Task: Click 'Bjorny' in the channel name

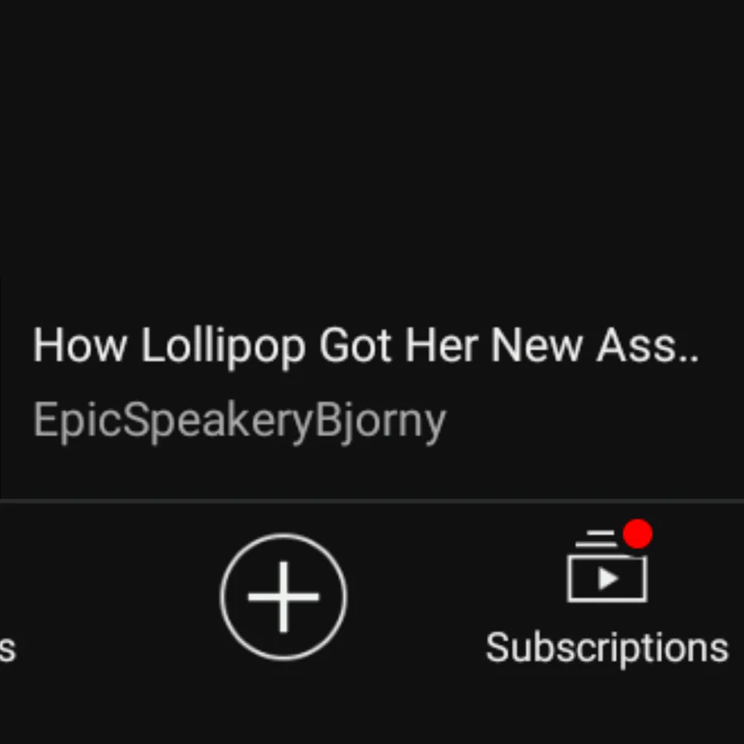Action: 380,421
